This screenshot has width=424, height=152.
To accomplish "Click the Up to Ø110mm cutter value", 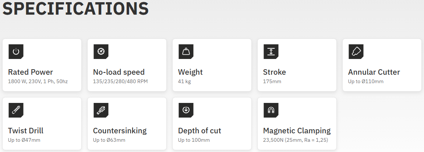I will click(366, 81).
